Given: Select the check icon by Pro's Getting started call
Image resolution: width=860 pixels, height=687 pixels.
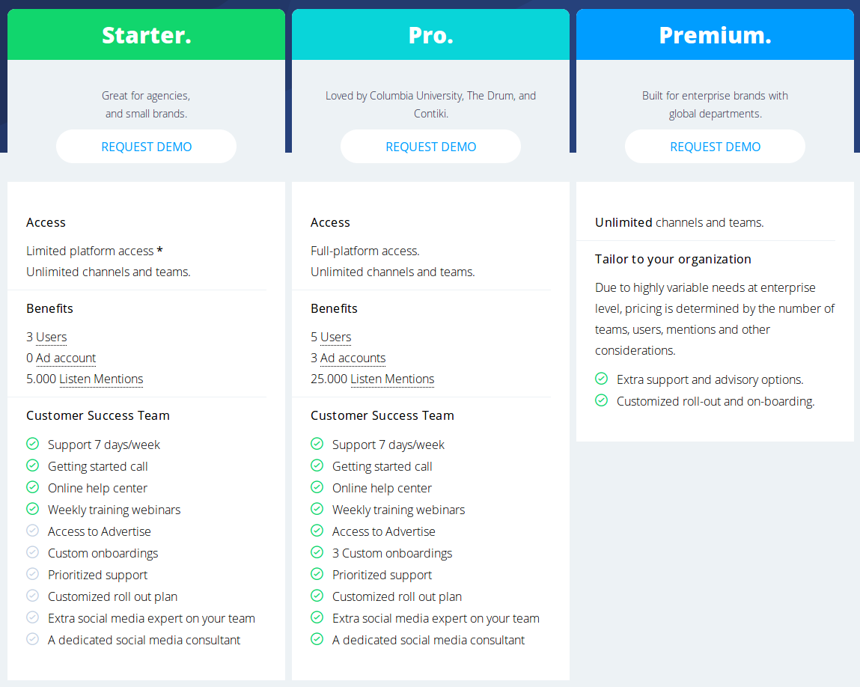Looking at the screenshot, I should 317,465.
